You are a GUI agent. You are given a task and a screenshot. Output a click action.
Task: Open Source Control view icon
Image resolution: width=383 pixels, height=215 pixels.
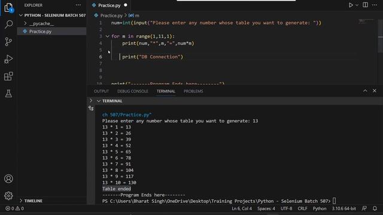point(8,42)
